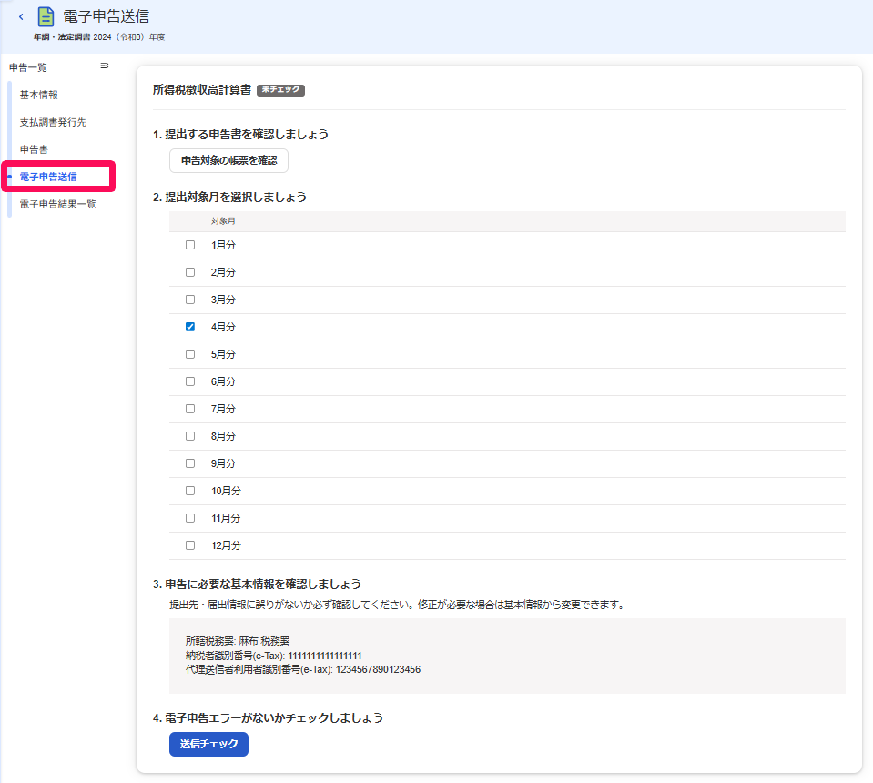
Task: Check the 12月分 checkbox
Action: (190, 545)
